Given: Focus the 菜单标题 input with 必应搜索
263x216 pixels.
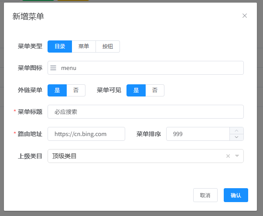Looking at the screenshot, I should tap(145, 112).
